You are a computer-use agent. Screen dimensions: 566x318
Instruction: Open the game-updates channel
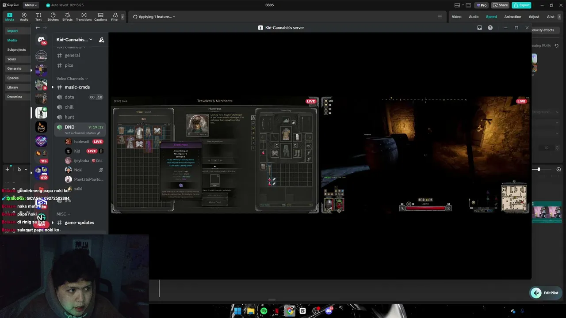pyautogui.click(x=79, y=223)
